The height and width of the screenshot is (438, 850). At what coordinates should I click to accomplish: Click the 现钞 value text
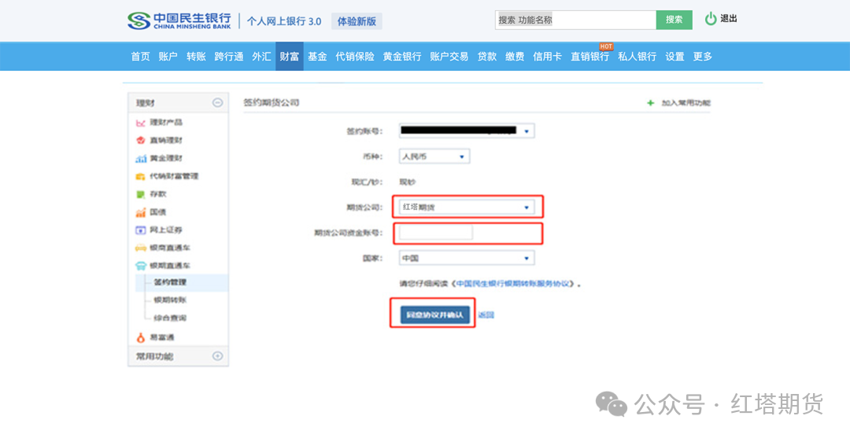tap(408, 182)
